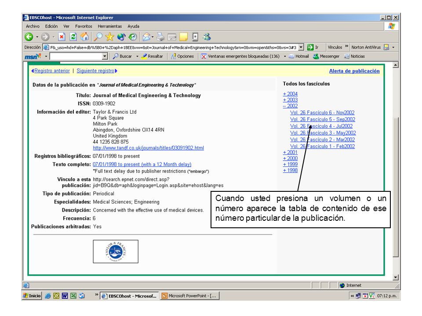This screenshot has width=422, height=316.
Task: Expand the + 1999 issues list
Action: pos(290,164)
